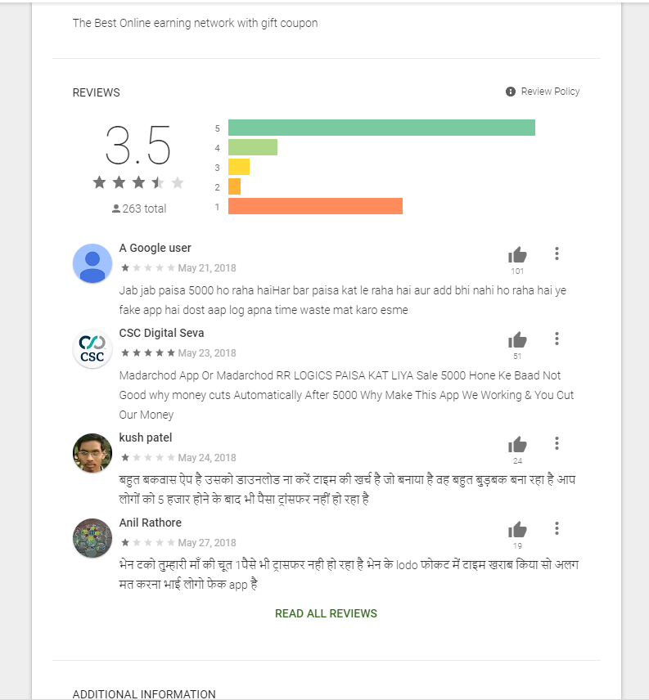This screenshot has height=700, width=649.
Task: Click READ ALL REVIEWS
Action: pos(326,613)
